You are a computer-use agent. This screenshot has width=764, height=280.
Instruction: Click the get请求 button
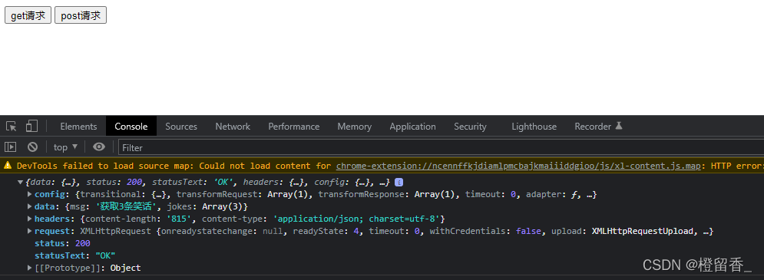click(x=28, y=15)
